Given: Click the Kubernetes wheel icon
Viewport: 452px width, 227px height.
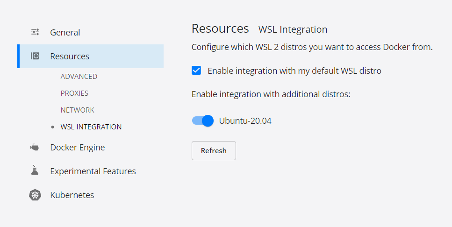Looking at the screenshot, I should pyautogui.click(x=35, y=195).
